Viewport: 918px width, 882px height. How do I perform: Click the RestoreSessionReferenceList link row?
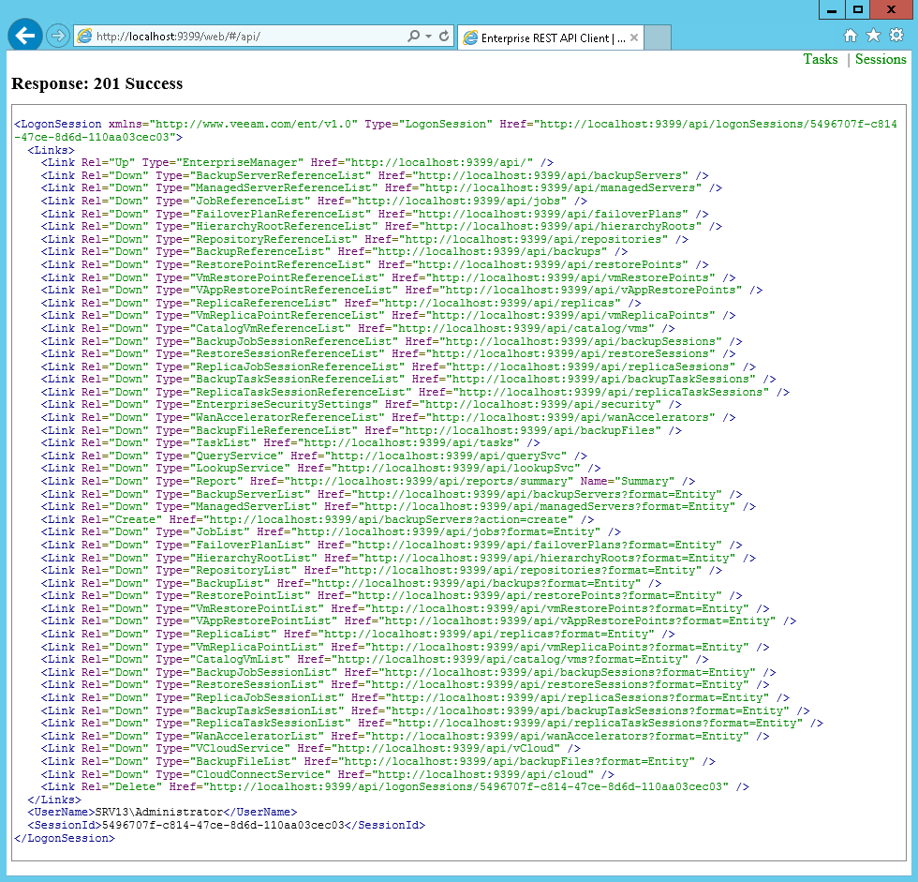(388, 353)
